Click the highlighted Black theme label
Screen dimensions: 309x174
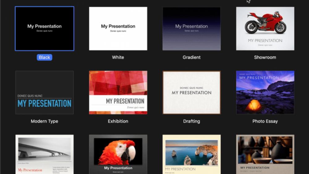pyautogui.click(x=44, y=57)
